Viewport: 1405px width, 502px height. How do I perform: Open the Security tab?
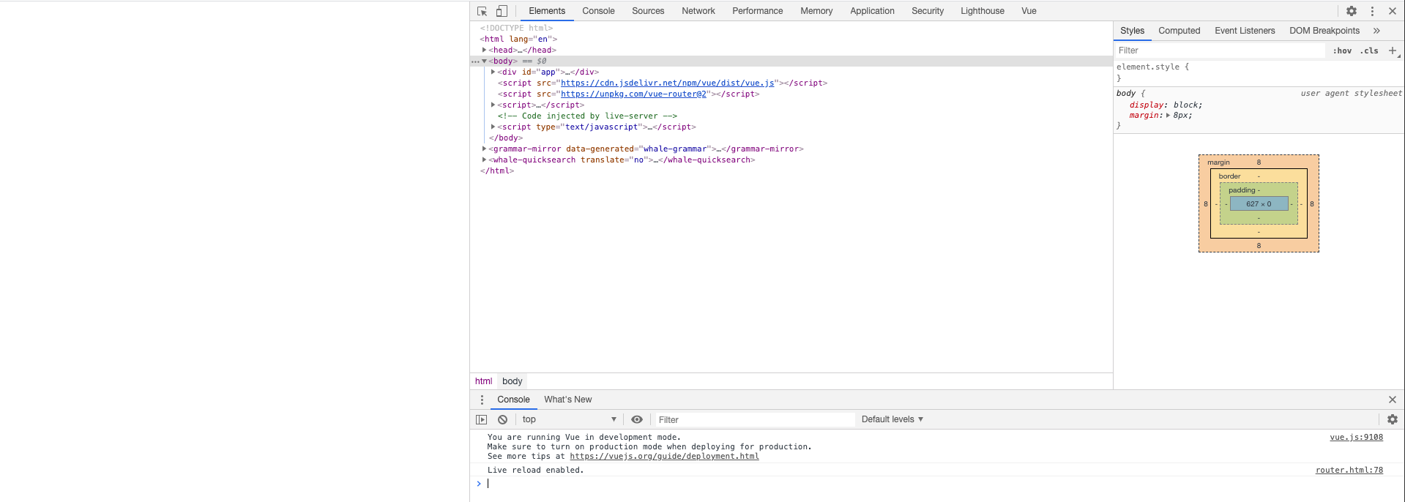[x=928, y=11]
